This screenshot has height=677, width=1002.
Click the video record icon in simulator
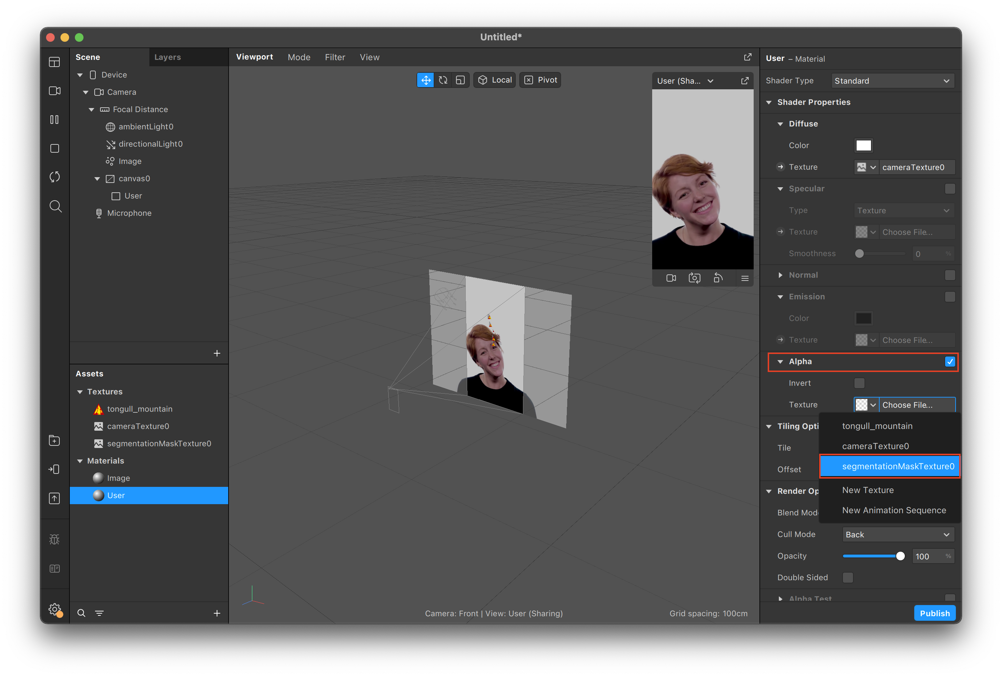click(671, 278)
